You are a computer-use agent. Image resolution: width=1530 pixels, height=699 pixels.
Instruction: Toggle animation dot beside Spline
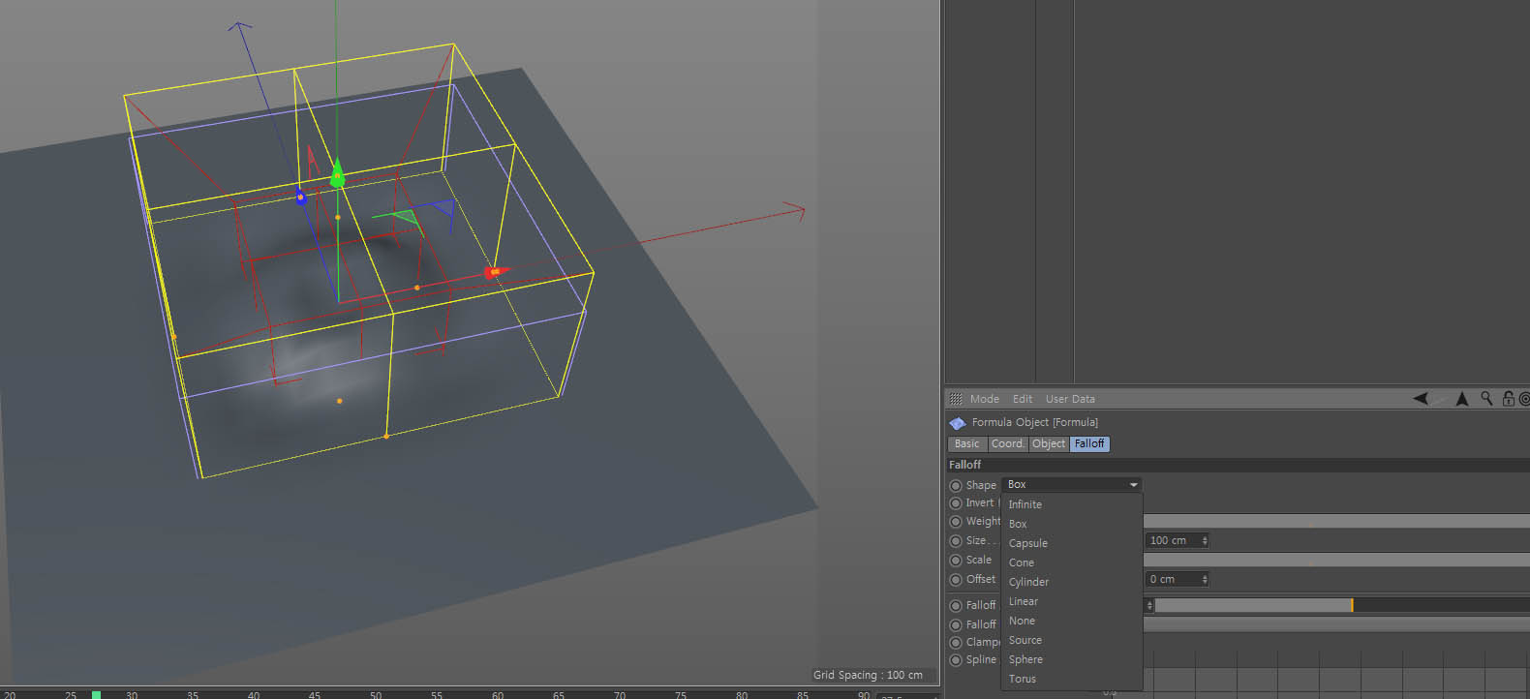pyautogui.click(x=956, y=660)
